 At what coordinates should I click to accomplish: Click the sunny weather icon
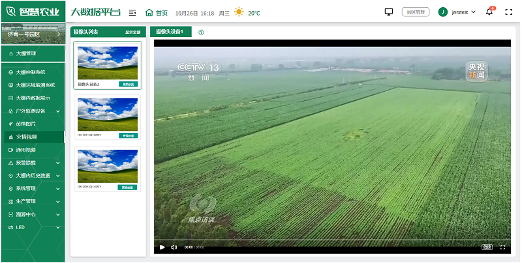pos(239,12)
